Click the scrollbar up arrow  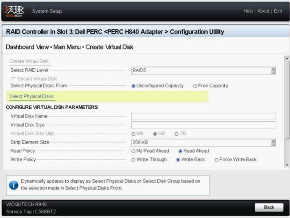click(287, 59)
